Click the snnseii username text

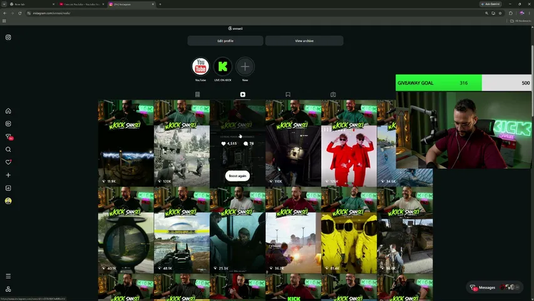[238, 29]
